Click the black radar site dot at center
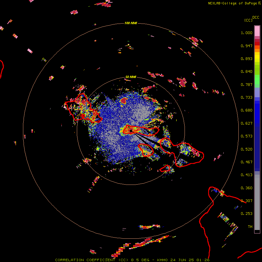262x262 pixels. pos(131,131)
